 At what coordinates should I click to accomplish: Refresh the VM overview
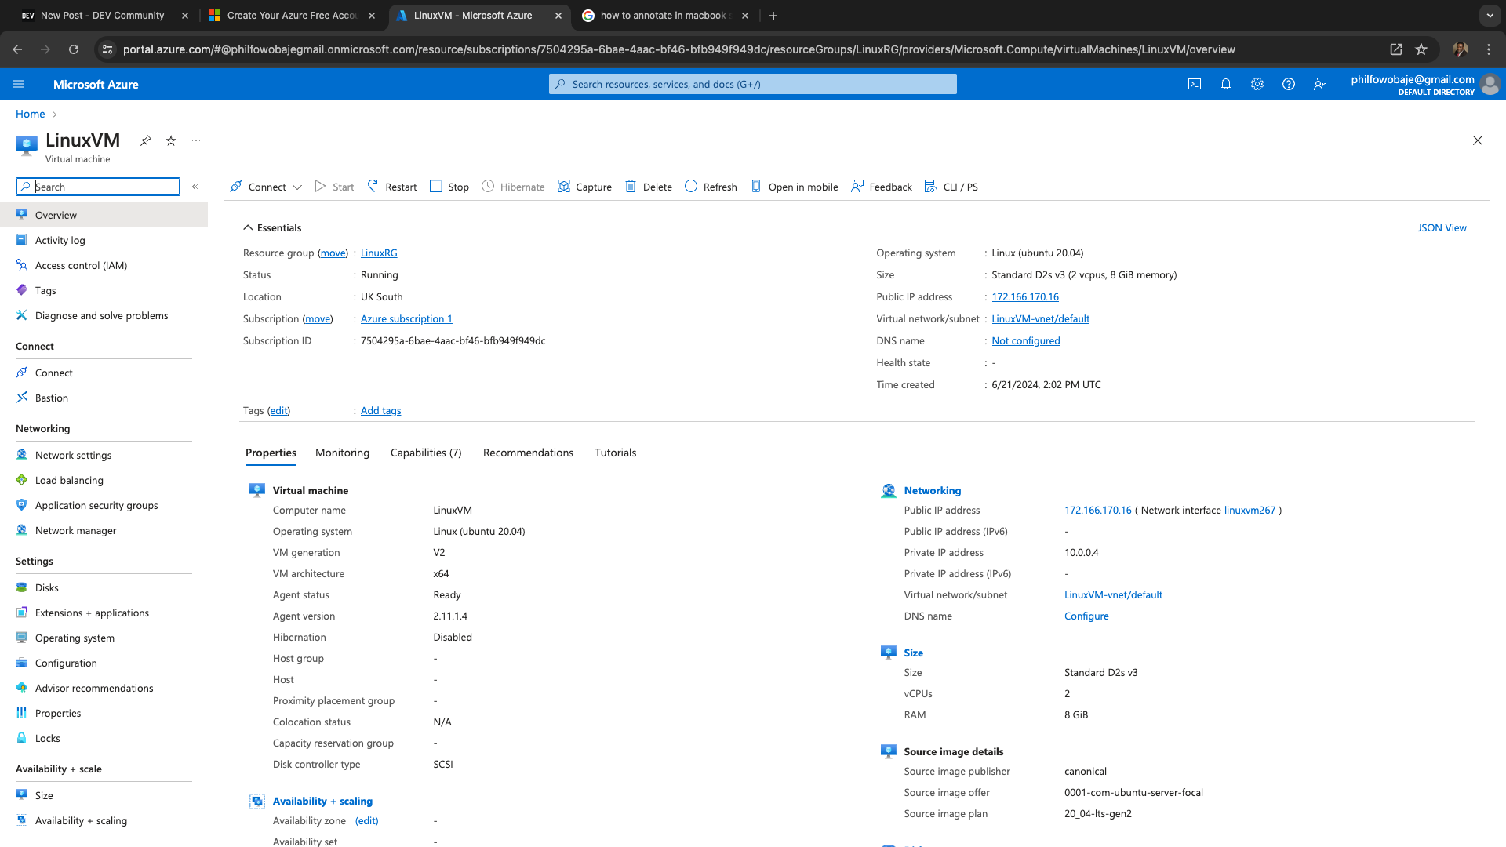tap(711, 187)
